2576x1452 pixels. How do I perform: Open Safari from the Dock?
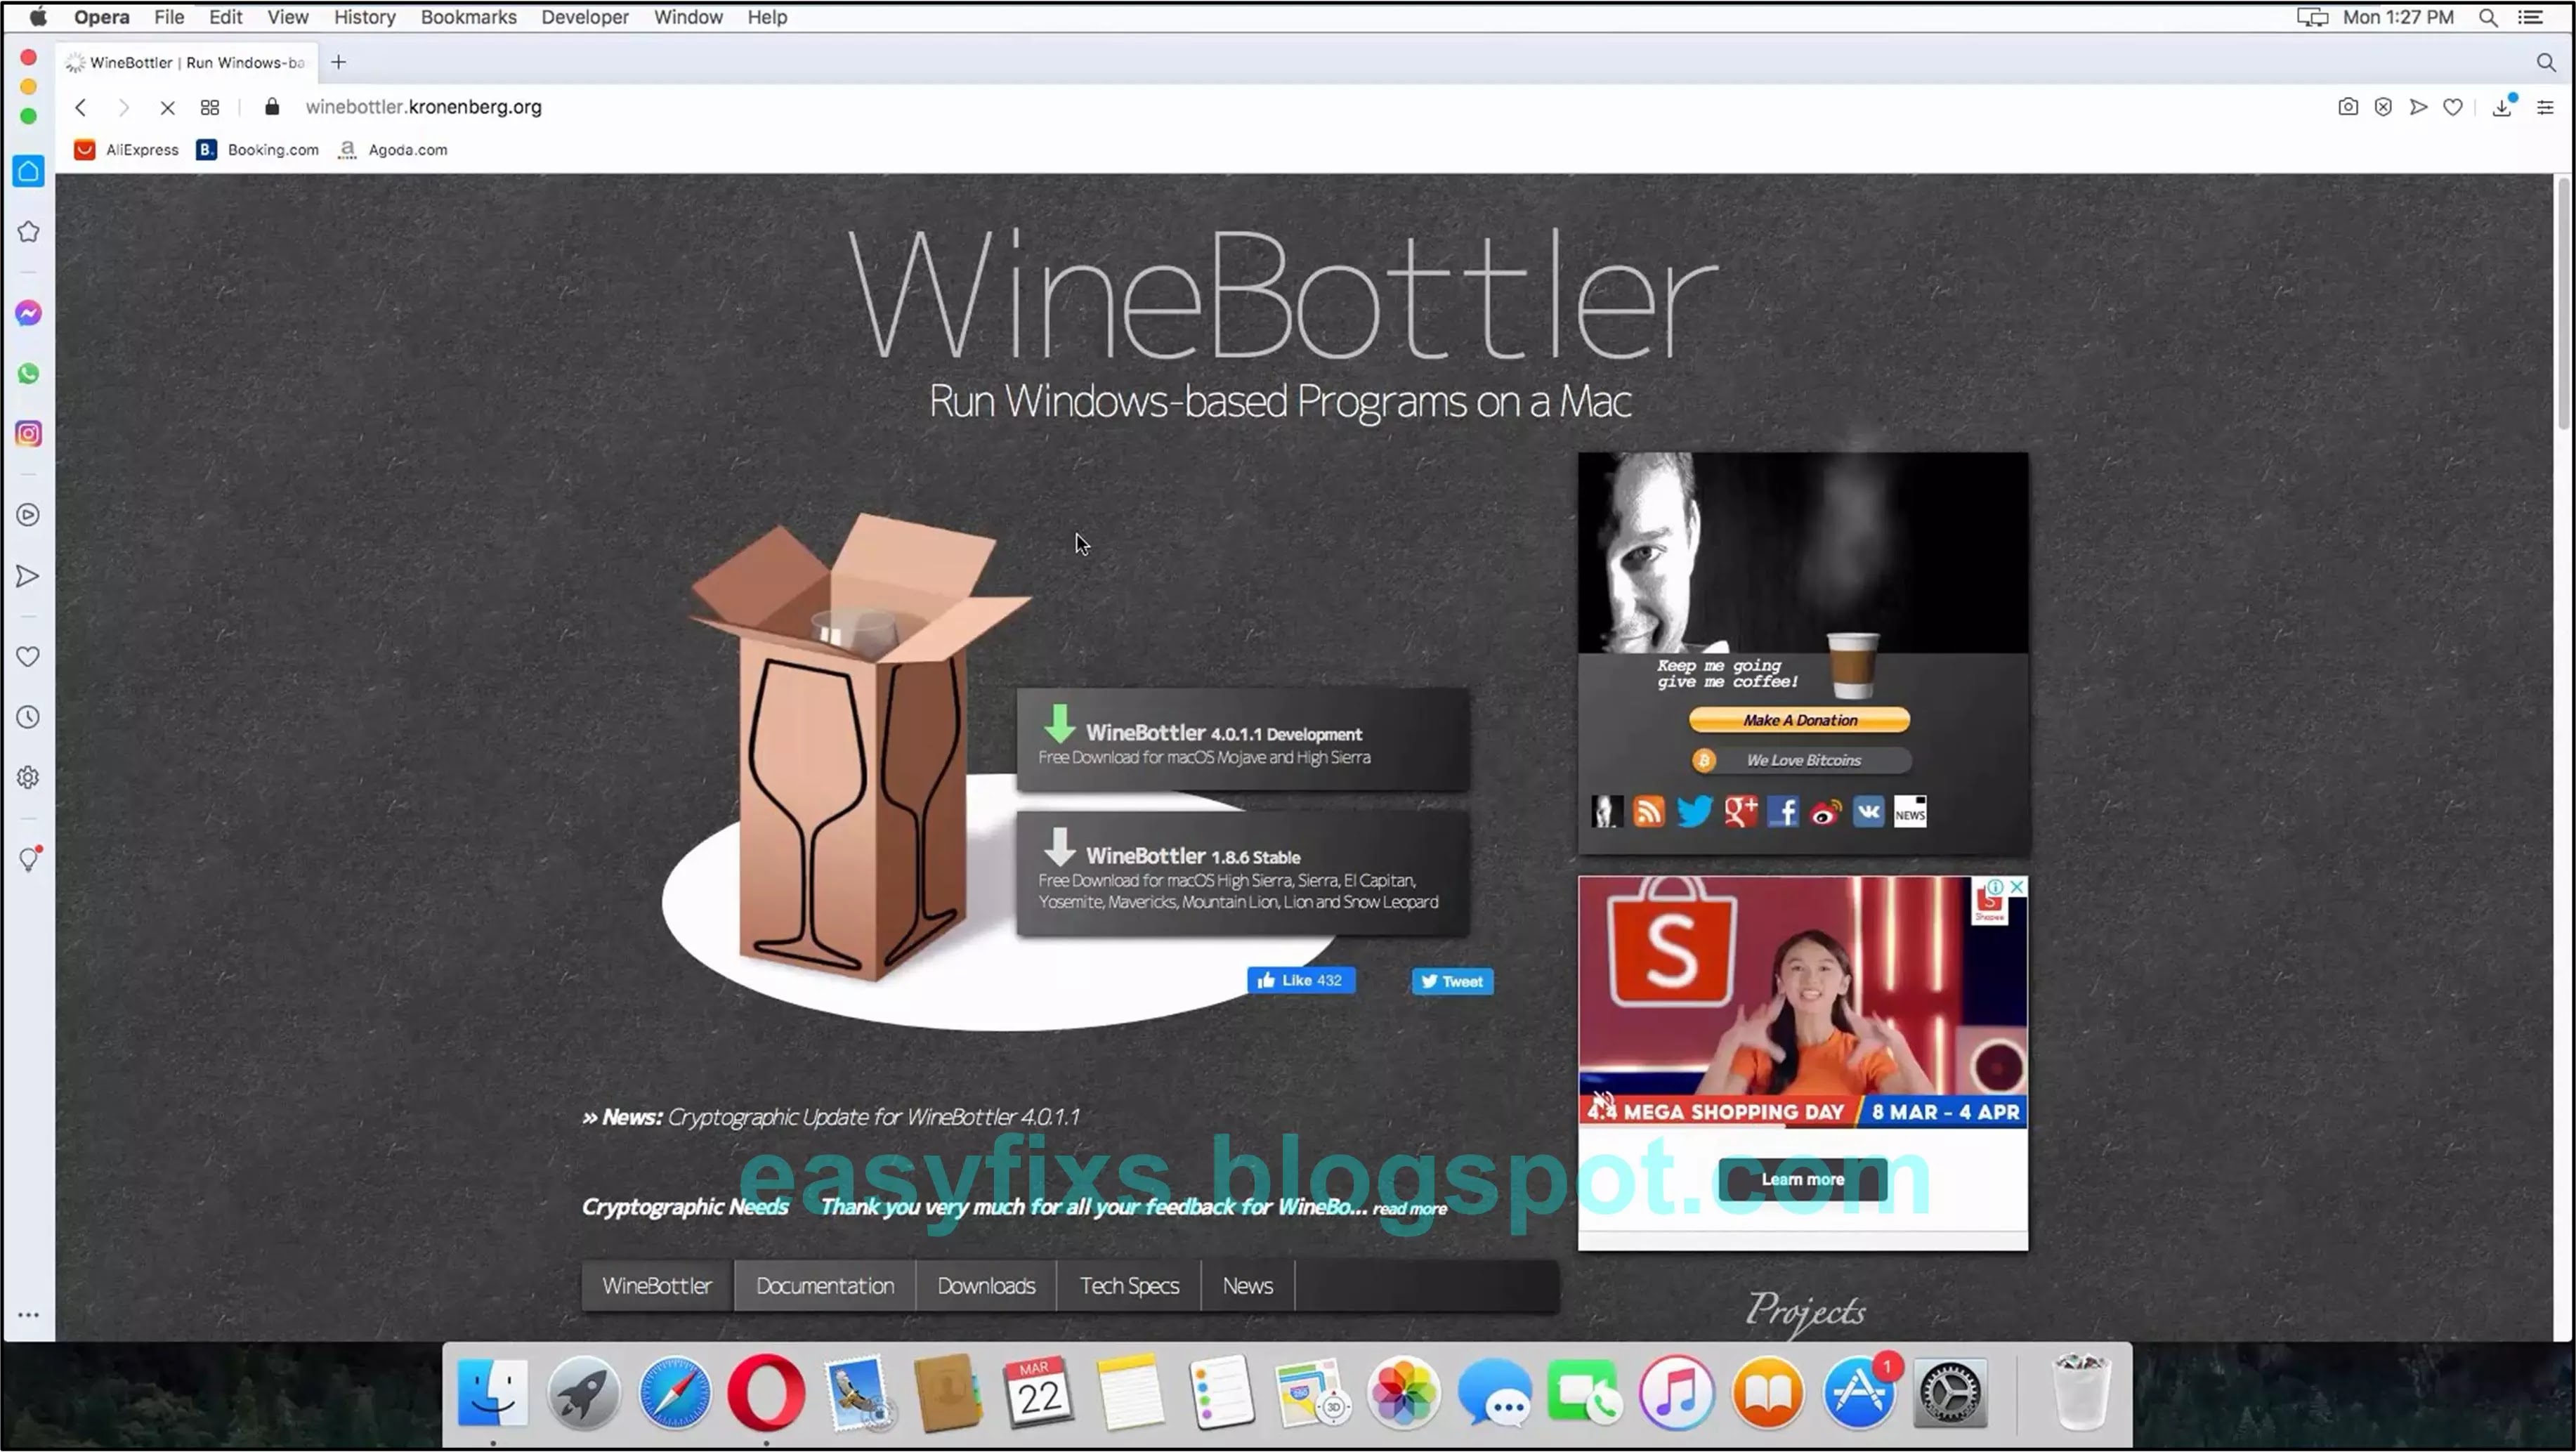pyautogui.click(x=675, y=1392)
